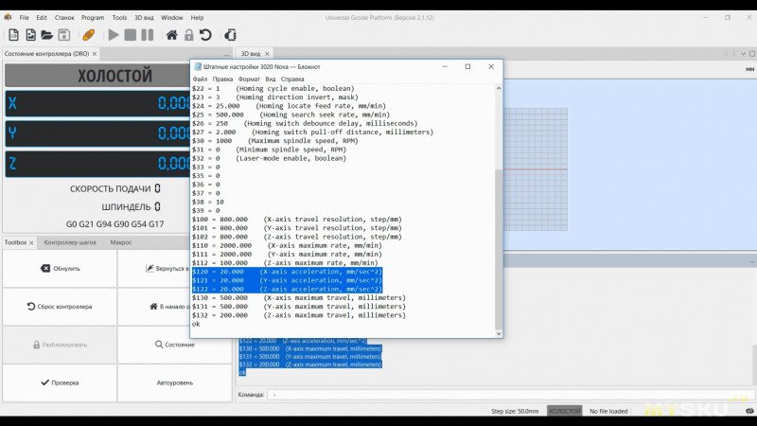Click the Автоуровень button
The height and width of the screenshot is (426, 757).
pyautogui.click(x=175, y=382)
